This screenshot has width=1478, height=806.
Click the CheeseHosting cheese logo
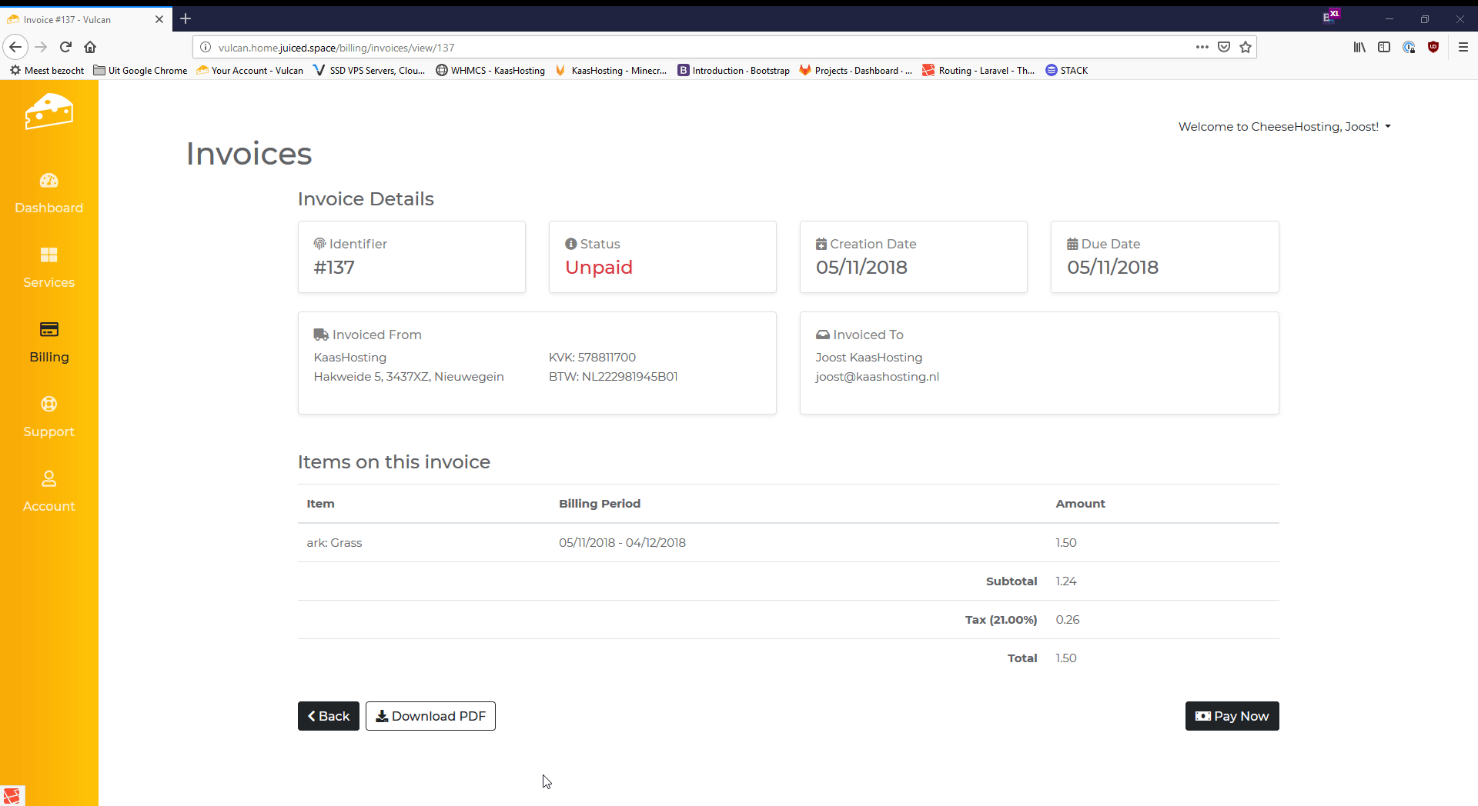click(x=48, y=112)
